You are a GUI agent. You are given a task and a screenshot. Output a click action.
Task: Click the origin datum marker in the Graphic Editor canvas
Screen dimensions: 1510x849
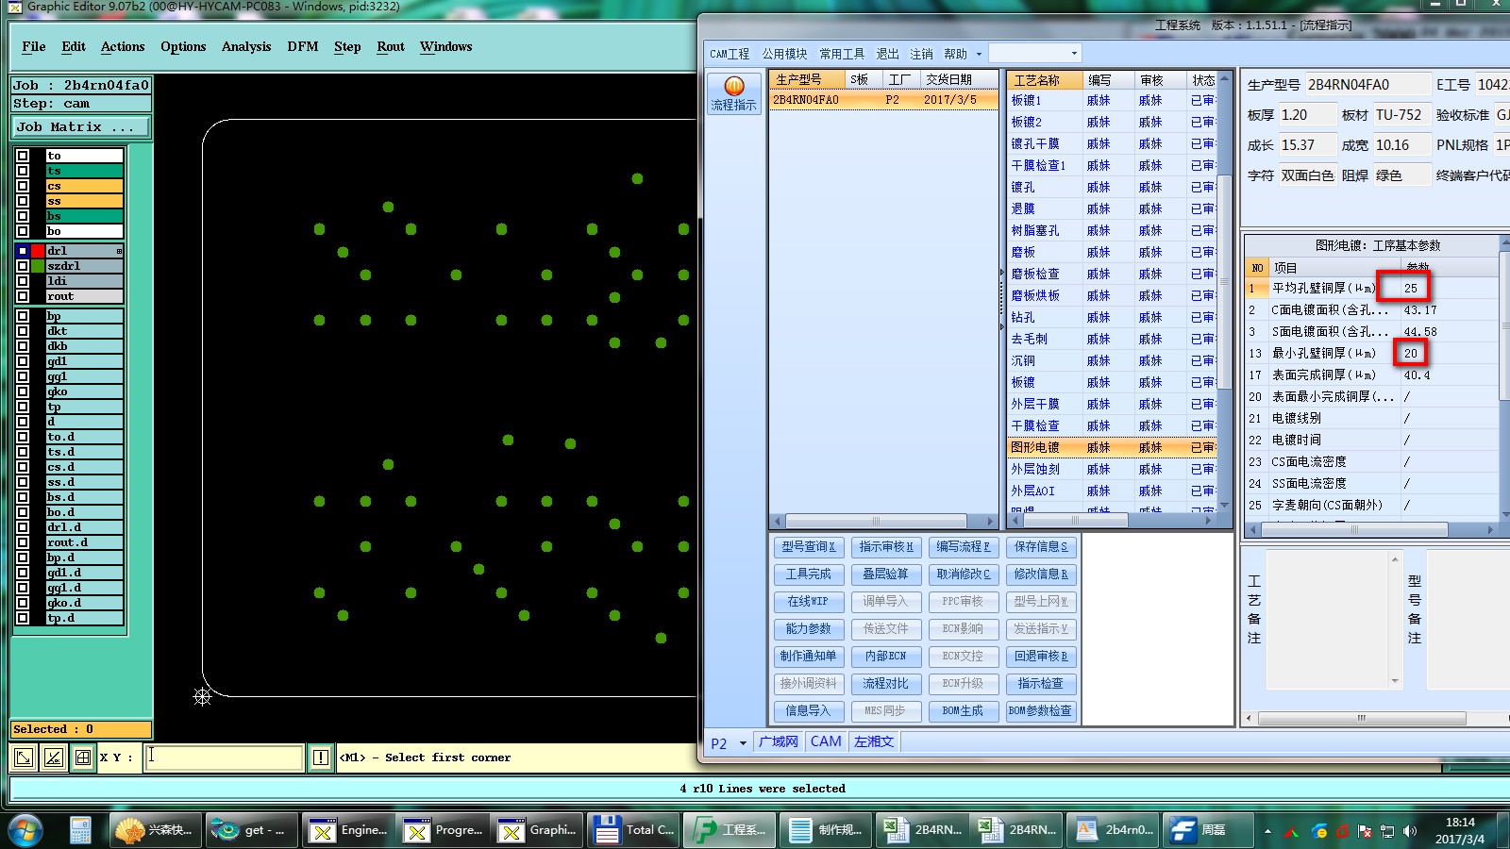pyautogui.click(x=202, y=697)
